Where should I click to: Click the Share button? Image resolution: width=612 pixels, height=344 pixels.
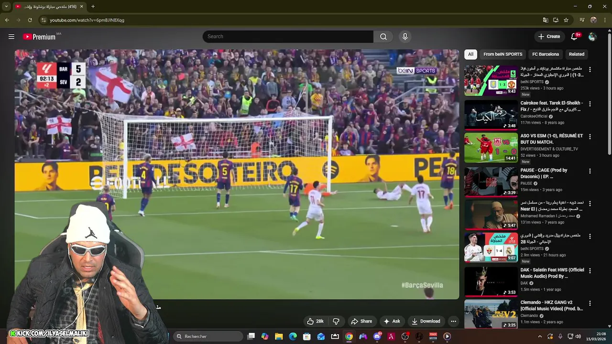[361, 321]
